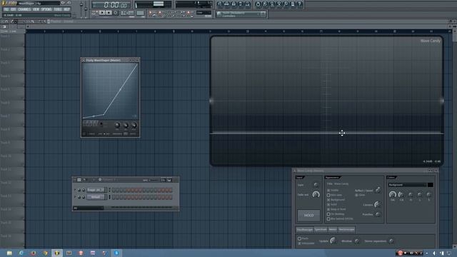Open the third window shortcut icon in top toolbar
The height and width of the screenshot is (257, 457).
point(233,4)
